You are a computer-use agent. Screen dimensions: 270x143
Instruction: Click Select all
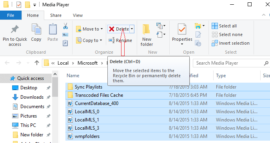(x=224, y=26)
